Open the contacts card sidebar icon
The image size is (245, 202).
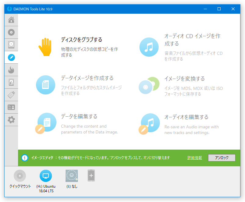pyautogui.click(x=11, y=107)
